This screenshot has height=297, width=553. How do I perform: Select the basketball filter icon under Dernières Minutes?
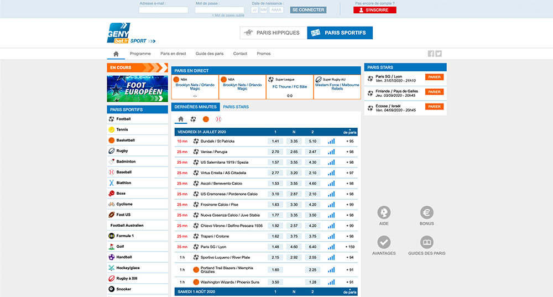click(206, 119)
